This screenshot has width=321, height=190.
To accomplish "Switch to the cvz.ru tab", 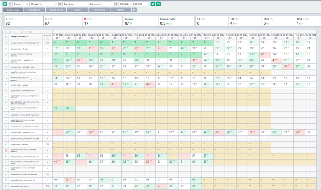I will click(x=77, y=10).
